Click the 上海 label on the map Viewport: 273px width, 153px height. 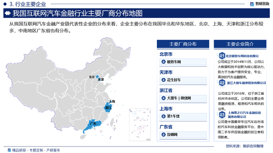coord(112,101)
